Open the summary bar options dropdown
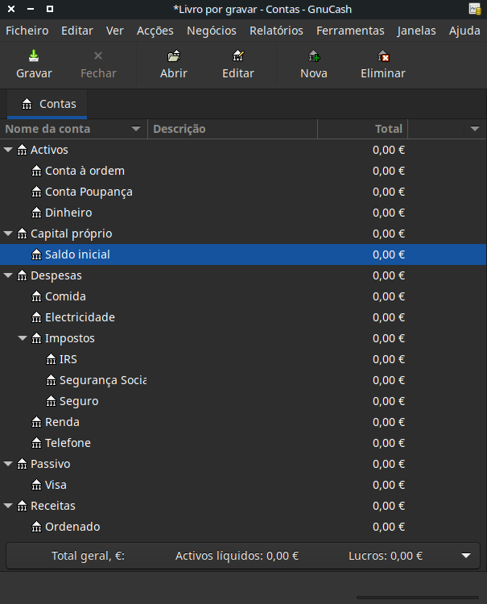 coord(465,556)
